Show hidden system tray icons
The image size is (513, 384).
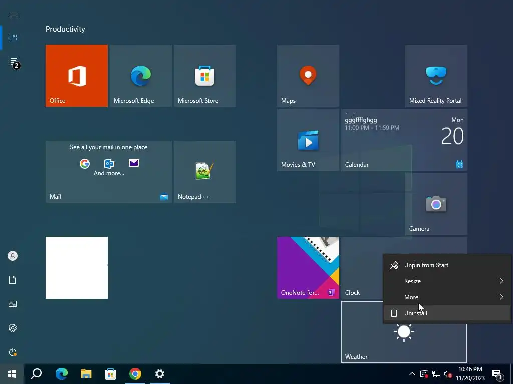[412, 374]
